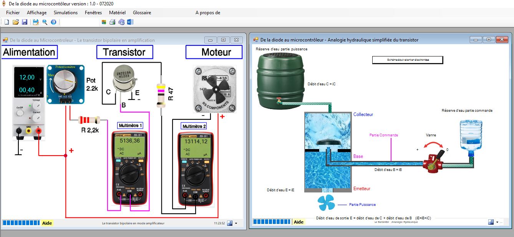Viewport: 514px width, 237px height.
Task: Open the Glossaire menu
Action: coord(142,13)
